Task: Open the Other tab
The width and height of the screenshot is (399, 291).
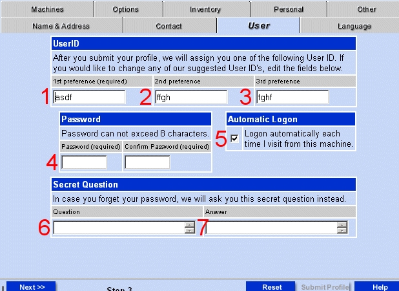Action: click(x=367, y=9)
